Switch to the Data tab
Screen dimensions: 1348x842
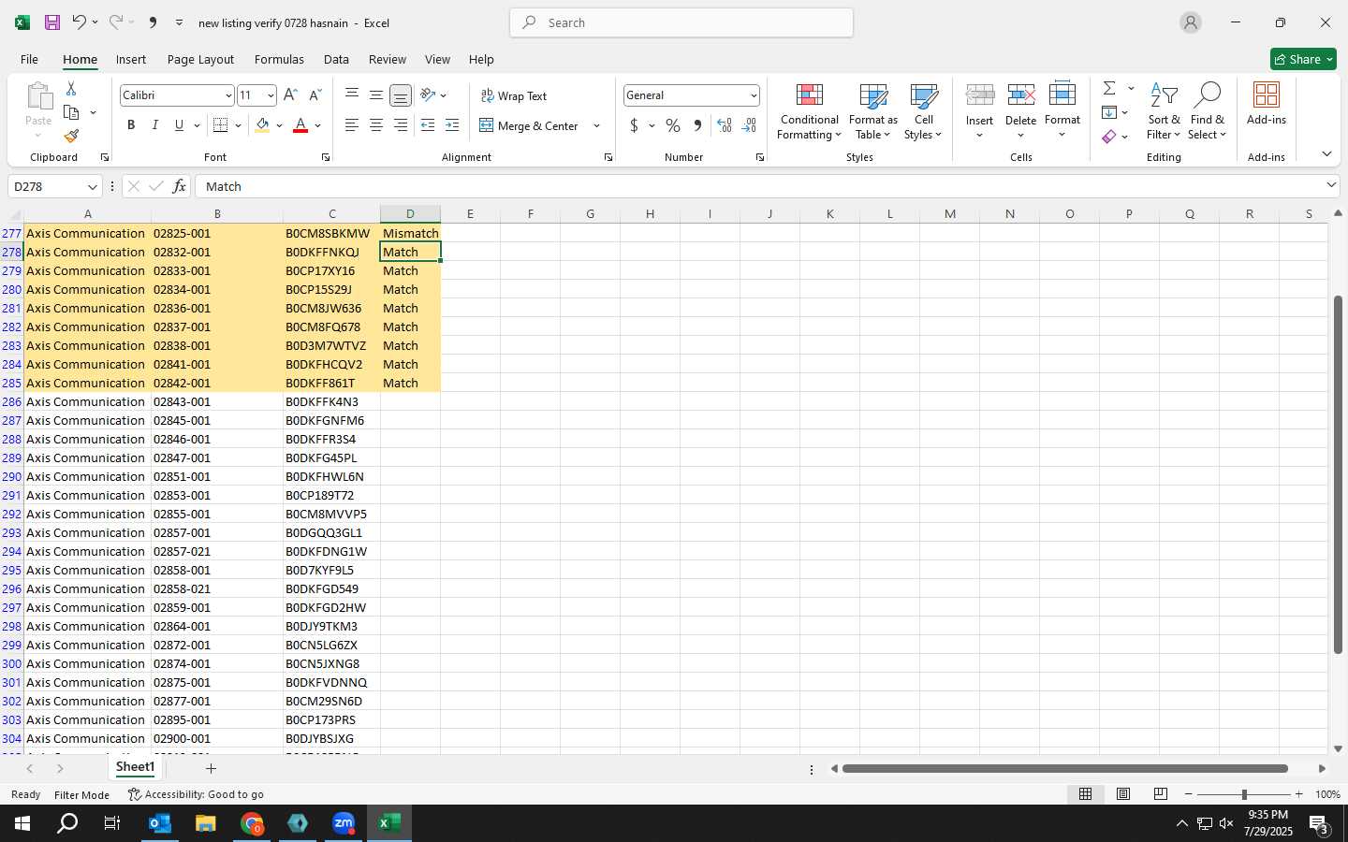tap(336, 59)
